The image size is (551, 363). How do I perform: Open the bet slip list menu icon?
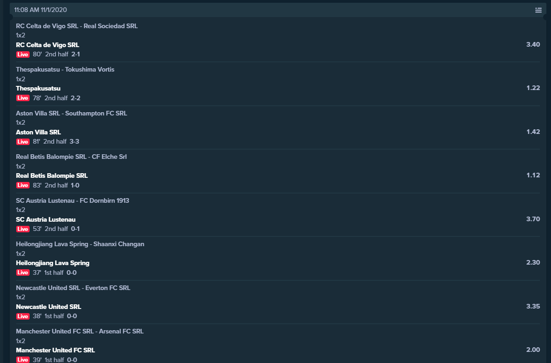coord(538,10)
